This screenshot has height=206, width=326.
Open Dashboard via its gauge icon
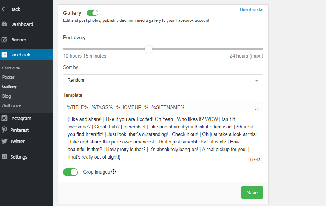(x=5, y=24)
